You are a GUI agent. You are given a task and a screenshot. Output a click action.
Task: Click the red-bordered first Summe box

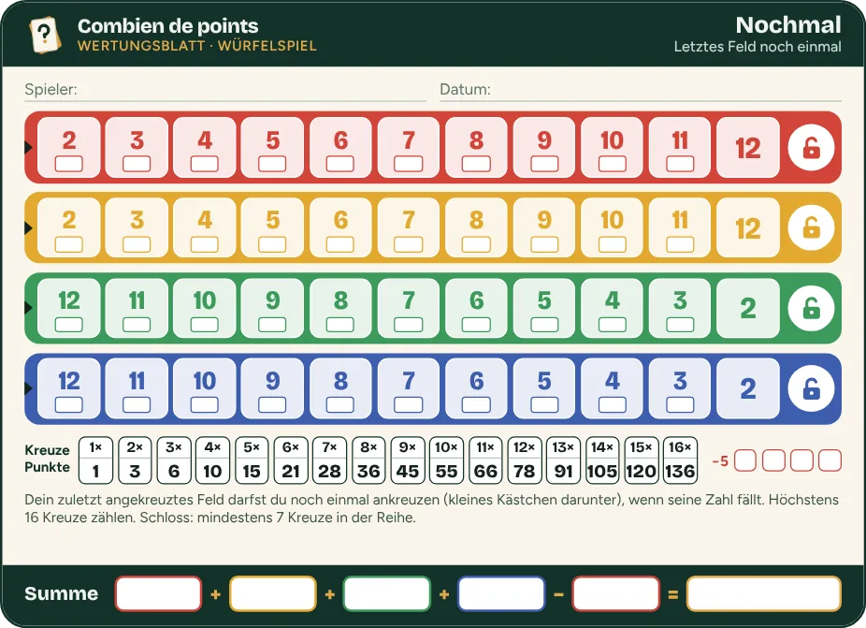coord(158,593)
